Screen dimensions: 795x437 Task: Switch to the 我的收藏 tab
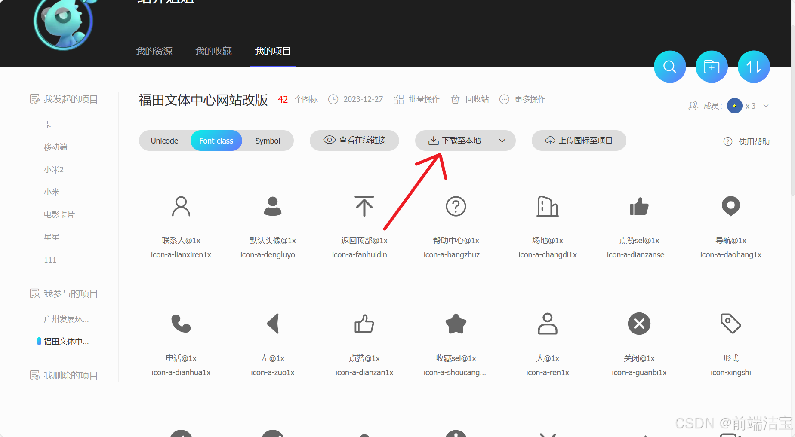213,51
